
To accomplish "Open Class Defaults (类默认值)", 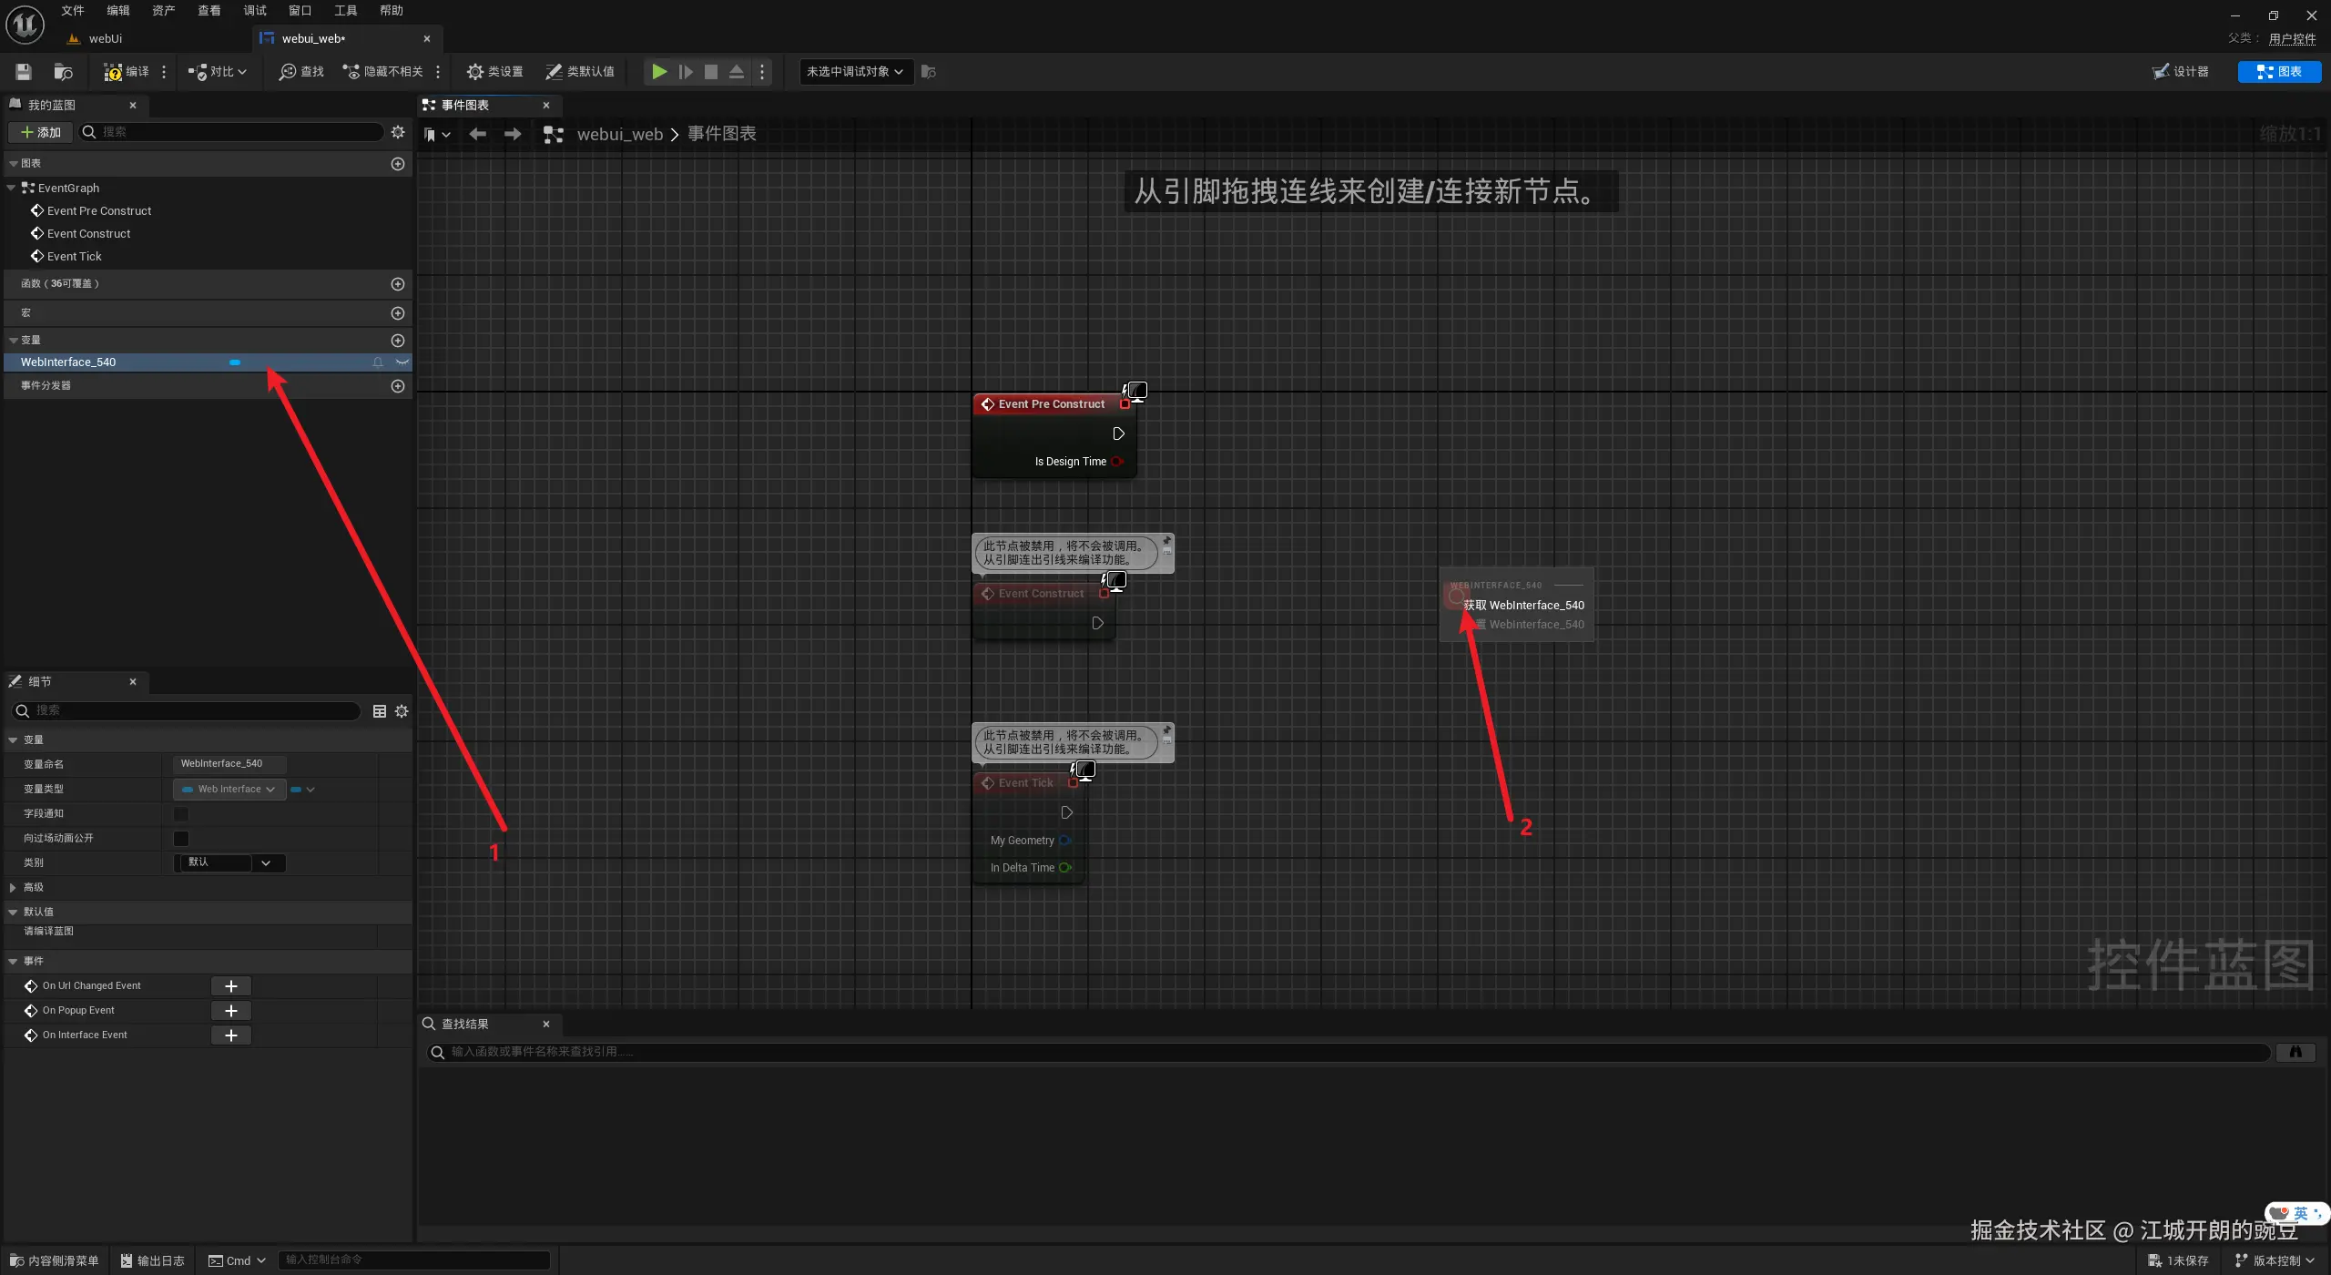I will pyautogui.click(x=580, y=71).
